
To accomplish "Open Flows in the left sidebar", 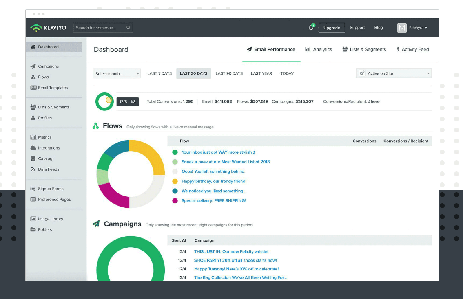I will pyautogui.click(x=43, y=77).
